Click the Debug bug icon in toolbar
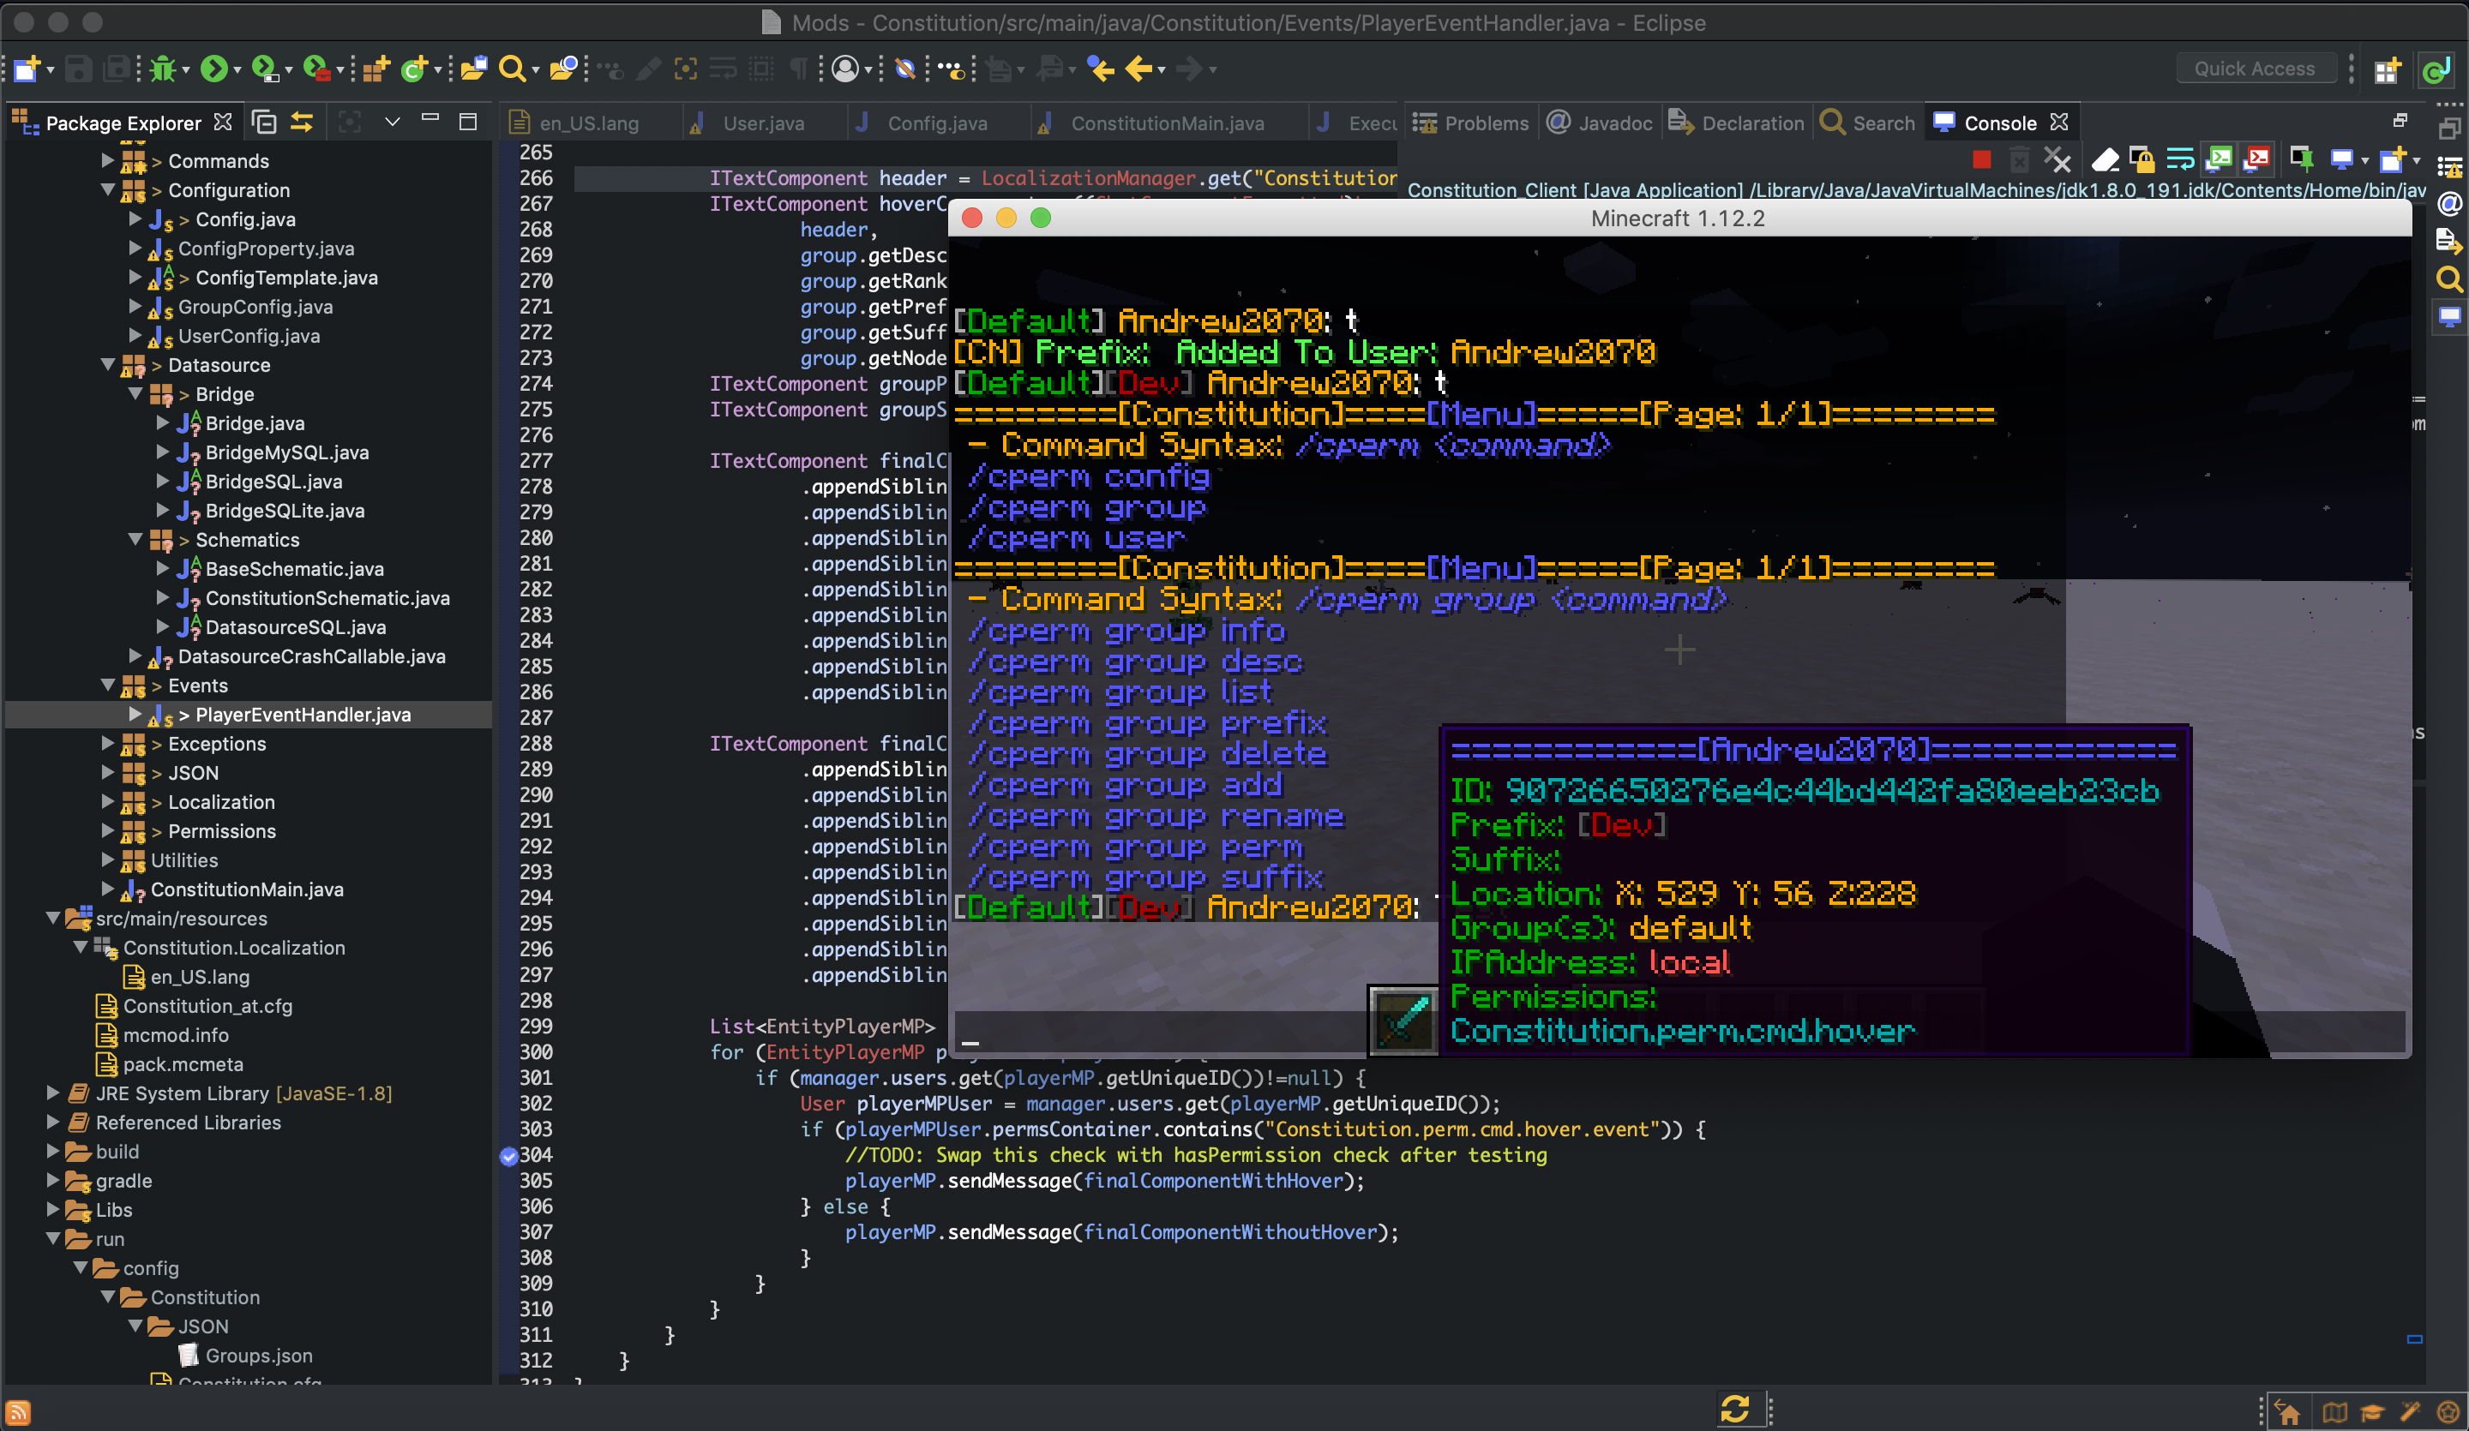Image resolution: width=2469 pixels, height=1431 pixels. pos(163,69)
